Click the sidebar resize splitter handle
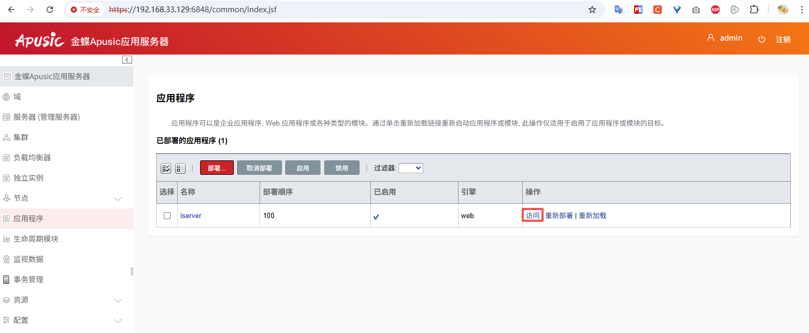This screenshot has height=333, width=809. (132, 272)
